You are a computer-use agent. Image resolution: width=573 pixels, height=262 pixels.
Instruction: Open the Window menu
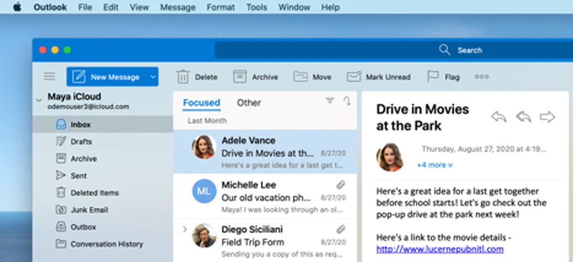point(294,7)
